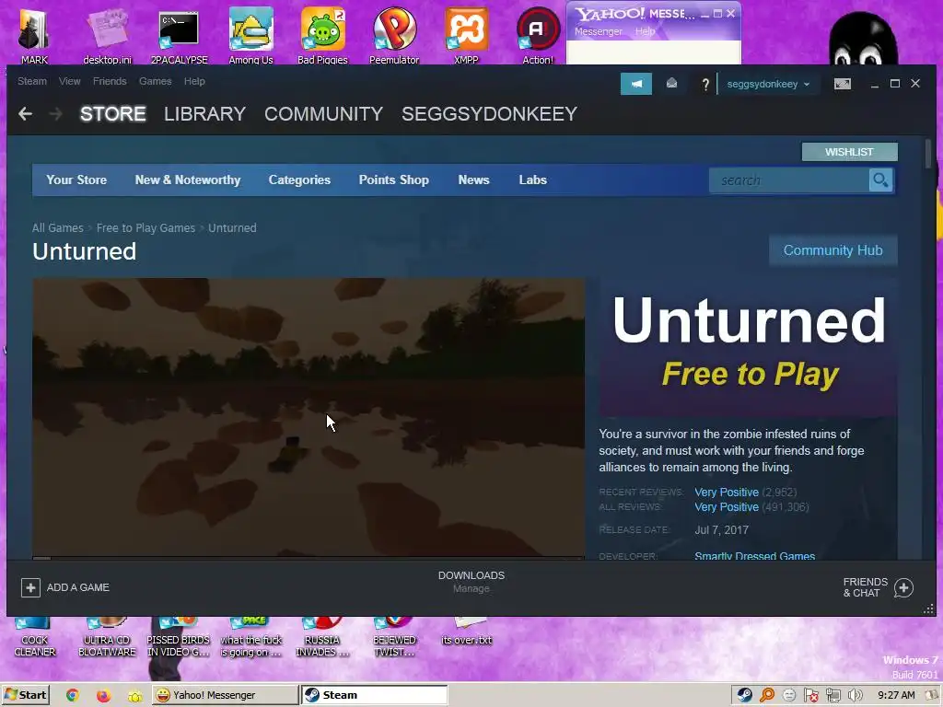Open the BEJEWED TWIST desktop icon
Screen dimensions: 943x707
(x=394, y=637)
